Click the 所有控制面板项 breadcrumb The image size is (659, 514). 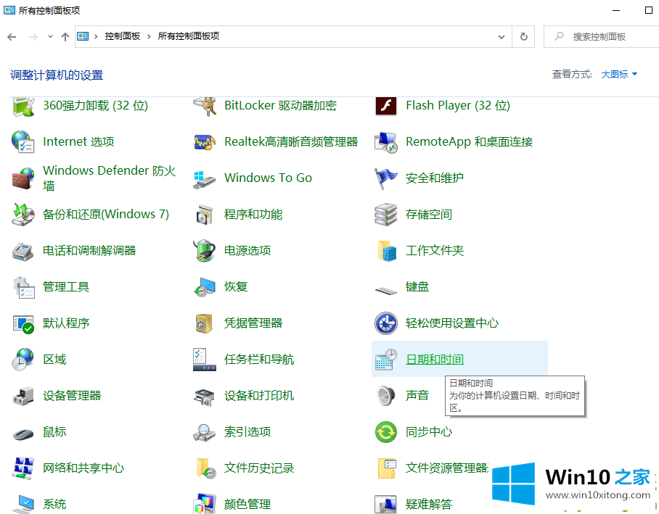coord(189,36)
